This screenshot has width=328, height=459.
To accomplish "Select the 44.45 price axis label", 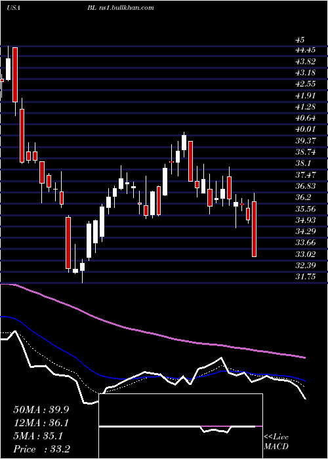I will tap(306, 50).
